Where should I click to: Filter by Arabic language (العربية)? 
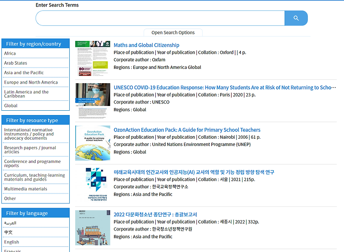coord(36,223)
